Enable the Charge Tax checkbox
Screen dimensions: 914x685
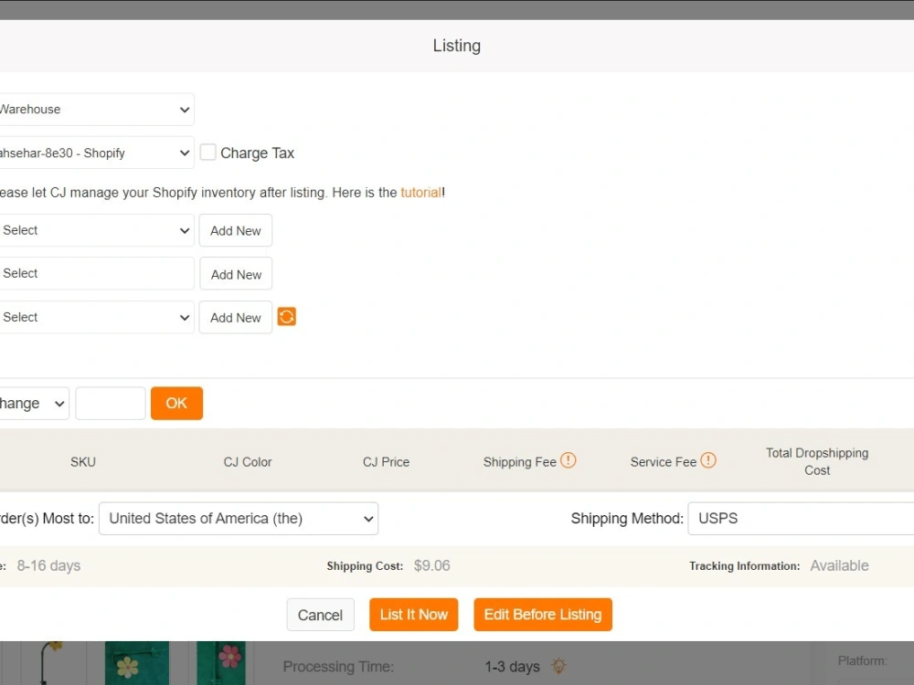point(208,152)
